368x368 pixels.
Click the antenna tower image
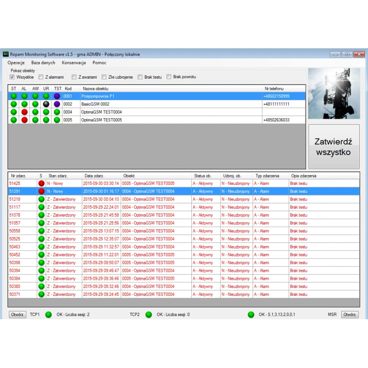(x=333, y=94)
